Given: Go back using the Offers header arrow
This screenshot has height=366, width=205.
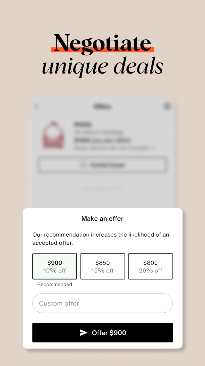Looking at the screenshot, I should [37, 106].
